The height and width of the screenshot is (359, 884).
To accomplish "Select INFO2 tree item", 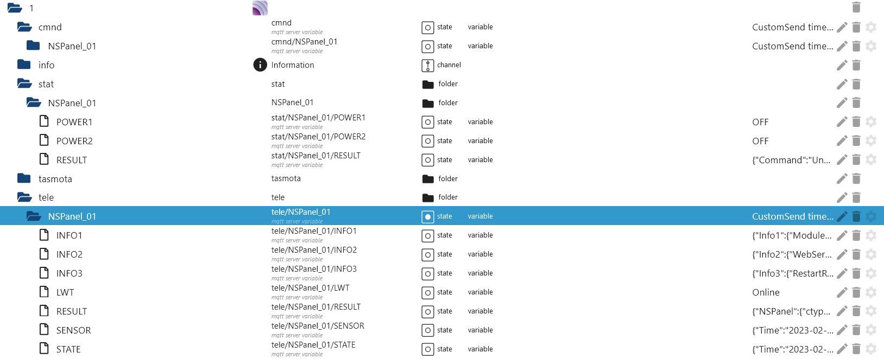I will pos(69,254).
